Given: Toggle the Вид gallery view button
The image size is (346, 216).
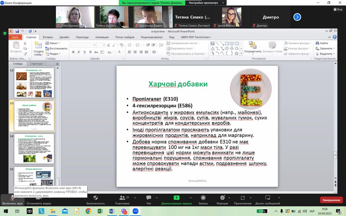Looking at the screenshot, I should [x=338, y=10].
